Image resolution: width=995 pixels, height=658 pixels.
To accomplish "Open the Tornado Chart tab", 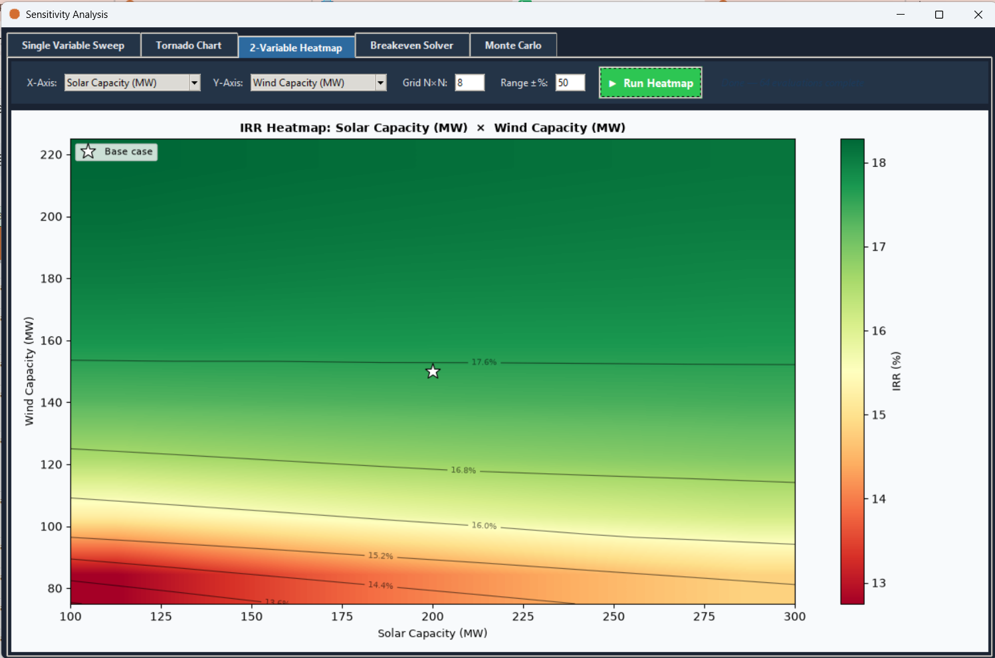I will point(189,45).
